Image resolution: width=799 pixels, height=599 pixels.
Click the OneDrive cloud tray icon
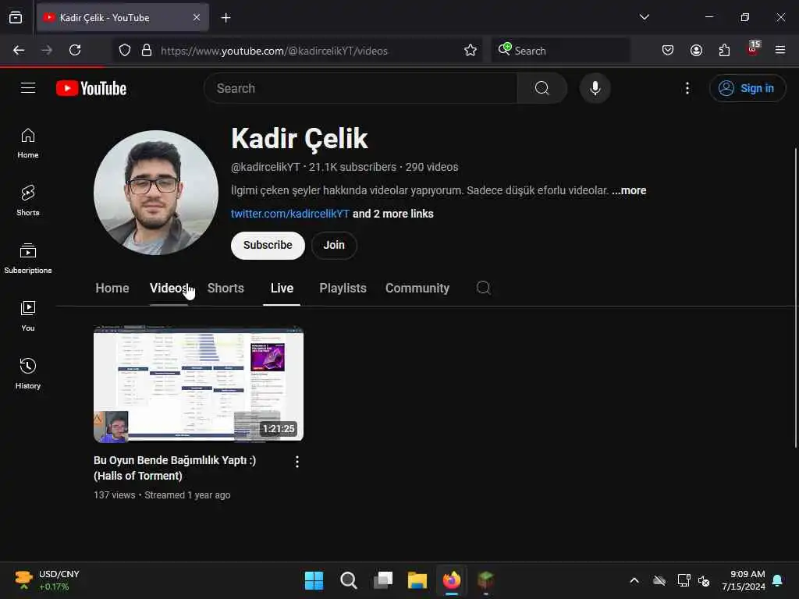[x=659, y=580]
